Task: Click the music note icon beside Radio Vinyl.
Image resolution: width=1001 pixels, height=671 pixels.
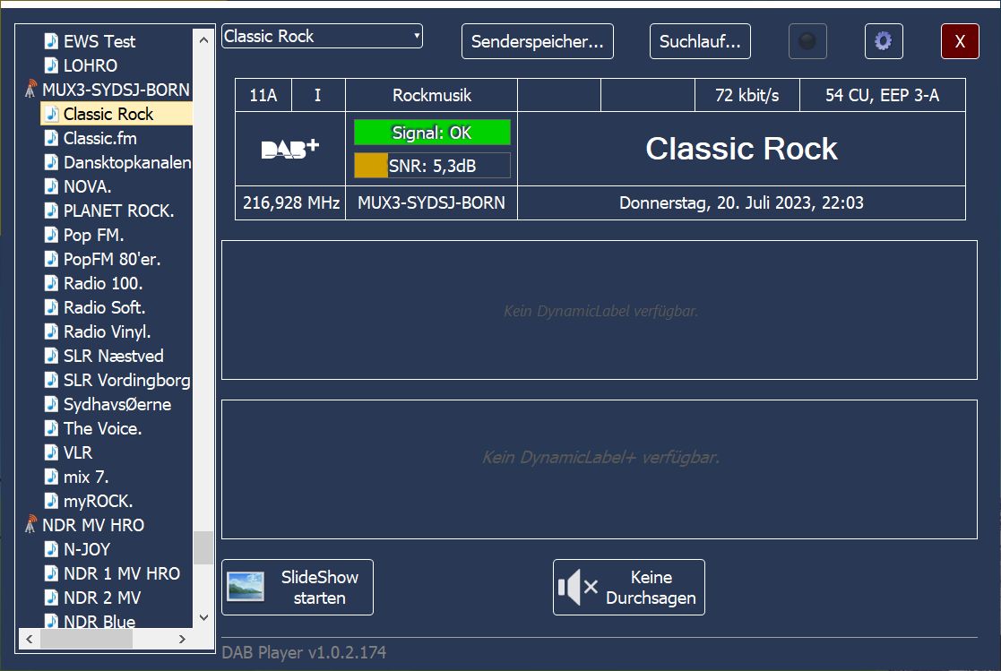Action: (x=52, y=331)
